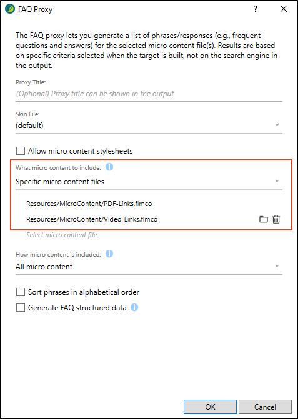Click the folder browse icon for Video-Links.flmco
Viewport: 298px width, 419px height.
click(264, 219)
